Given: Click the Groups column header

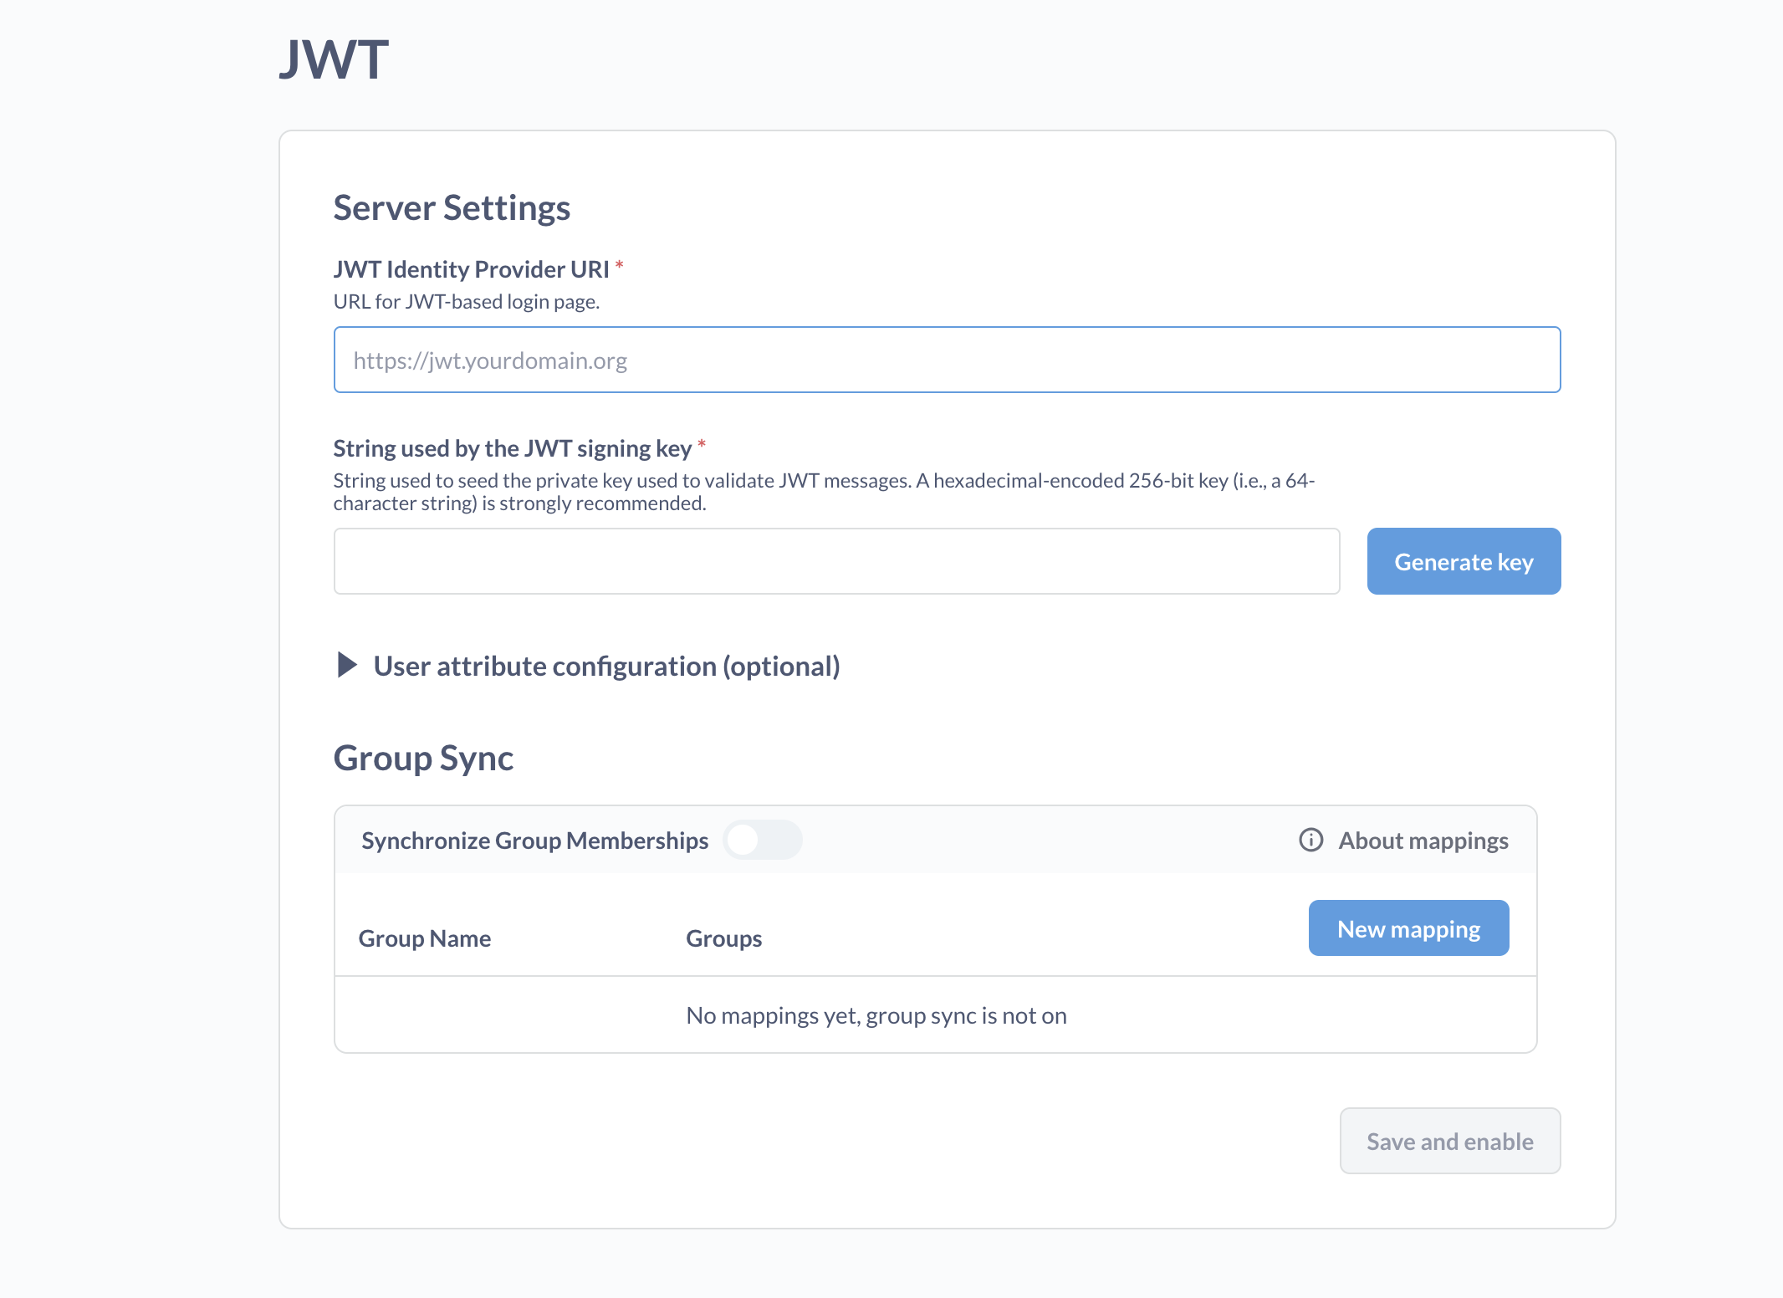Looking at the screenshot, I should pyautogui.click(x=723, y=938).
